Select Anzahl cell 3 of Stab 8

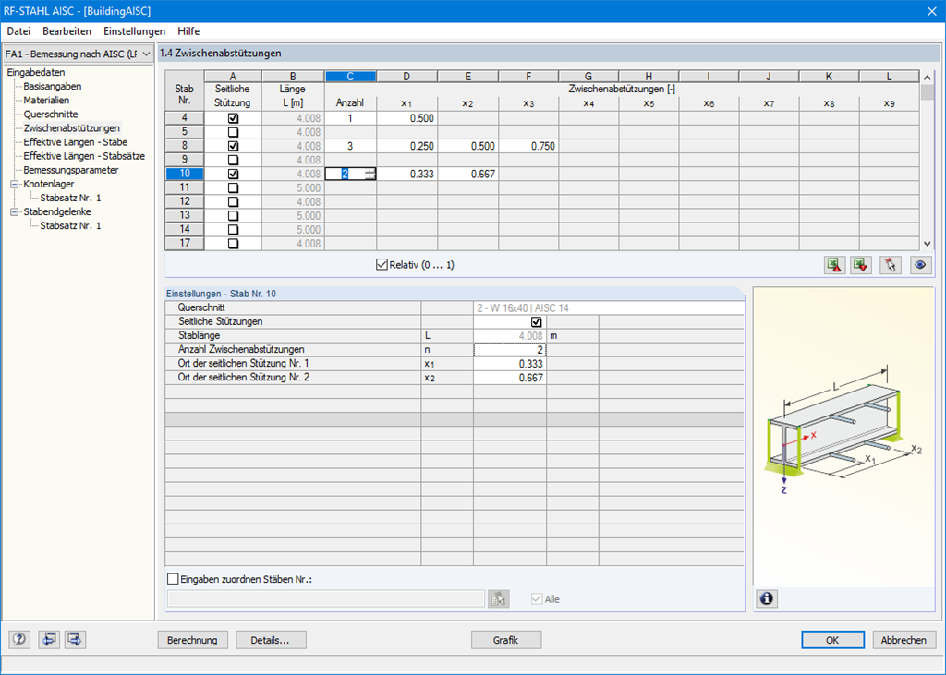coord(350,146)
